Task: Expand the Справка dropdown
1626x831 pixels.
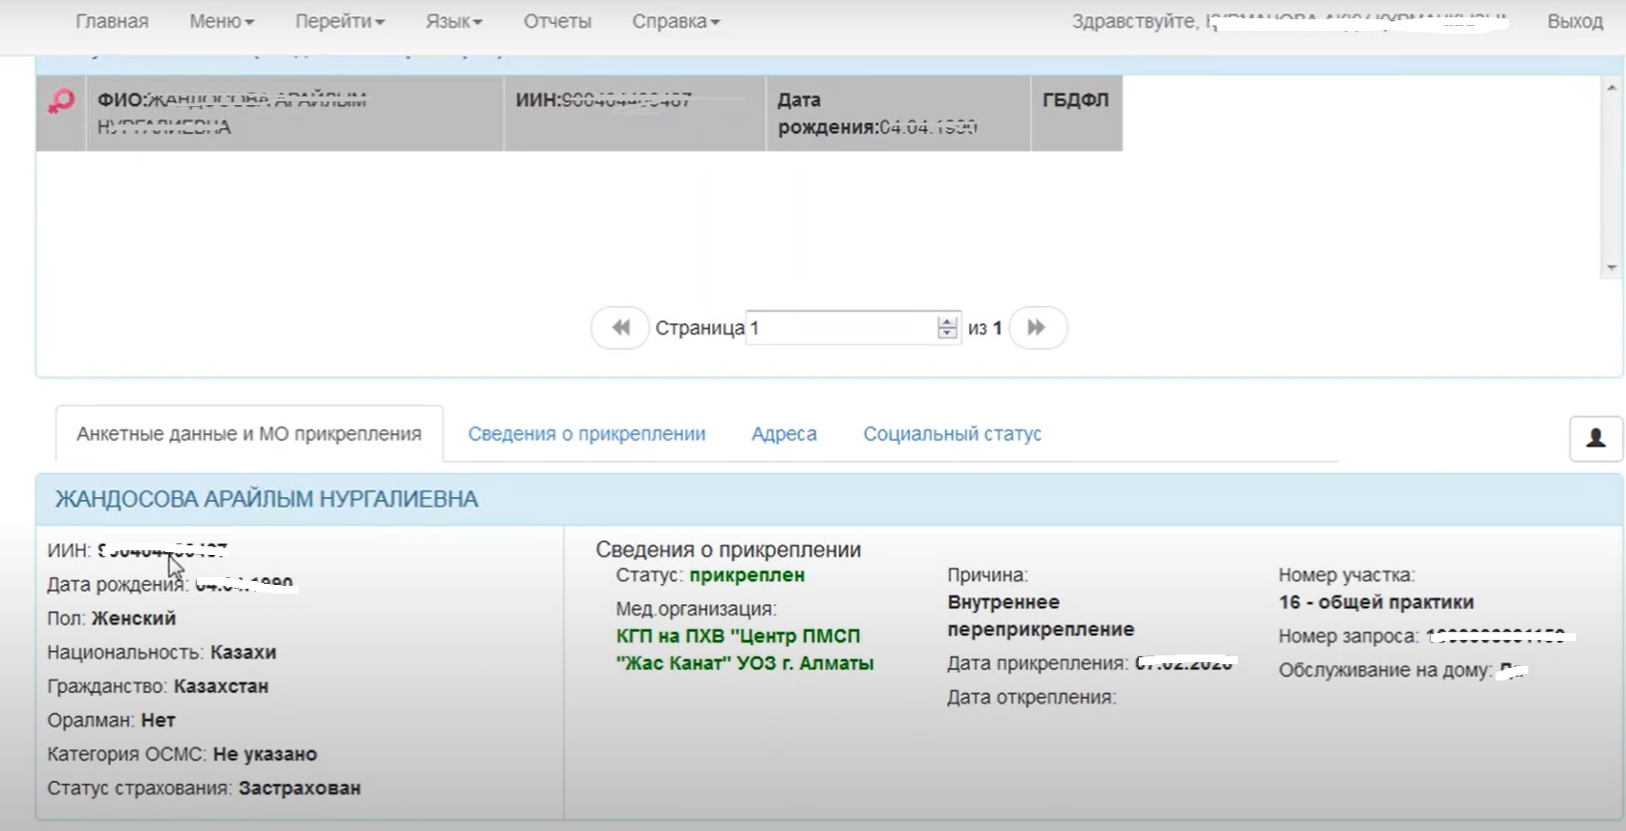Action: [x=675, y=21]
